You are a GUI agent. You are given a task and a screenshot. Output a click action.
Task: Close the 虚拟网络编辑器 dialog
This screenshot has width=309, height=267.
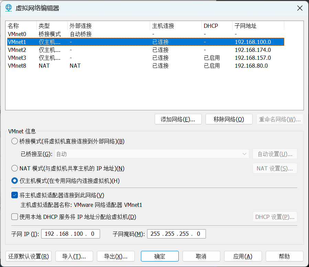tap(300, 8)
